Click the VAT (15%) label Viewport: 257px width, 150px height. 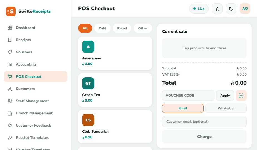[171, 74]
